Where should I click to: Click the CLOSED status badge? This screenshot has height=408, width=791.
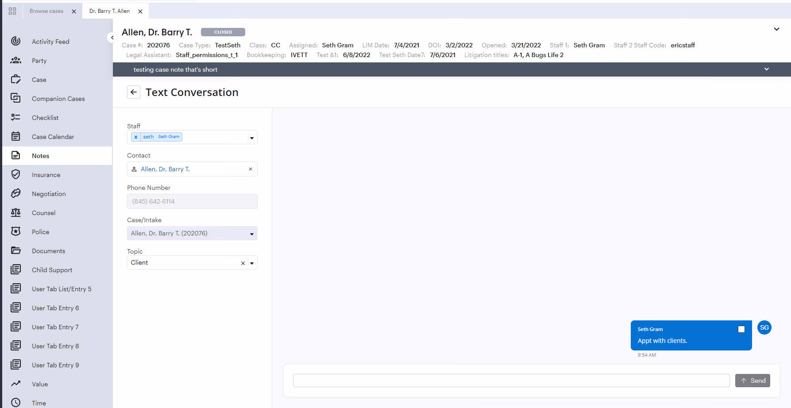pyautogui.click(x=223, y=32)
